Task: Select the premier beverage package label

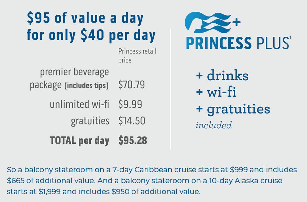Action: (69, 79)
